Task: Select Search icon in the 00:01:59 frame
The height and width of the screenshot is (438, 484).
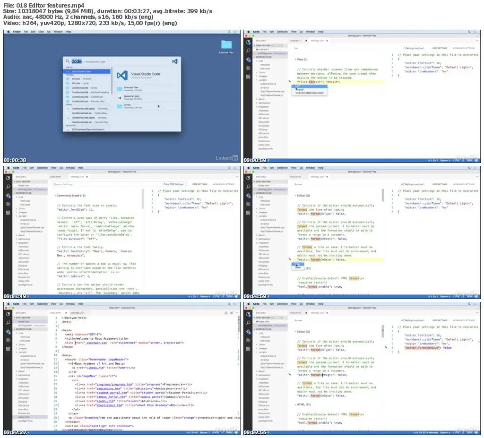Action: coord(248,187)
